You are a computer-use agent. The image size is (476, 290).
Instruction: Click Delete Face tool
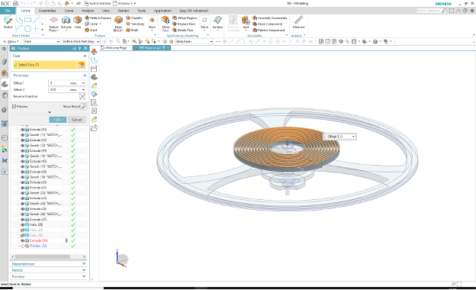tap(183, 30)
